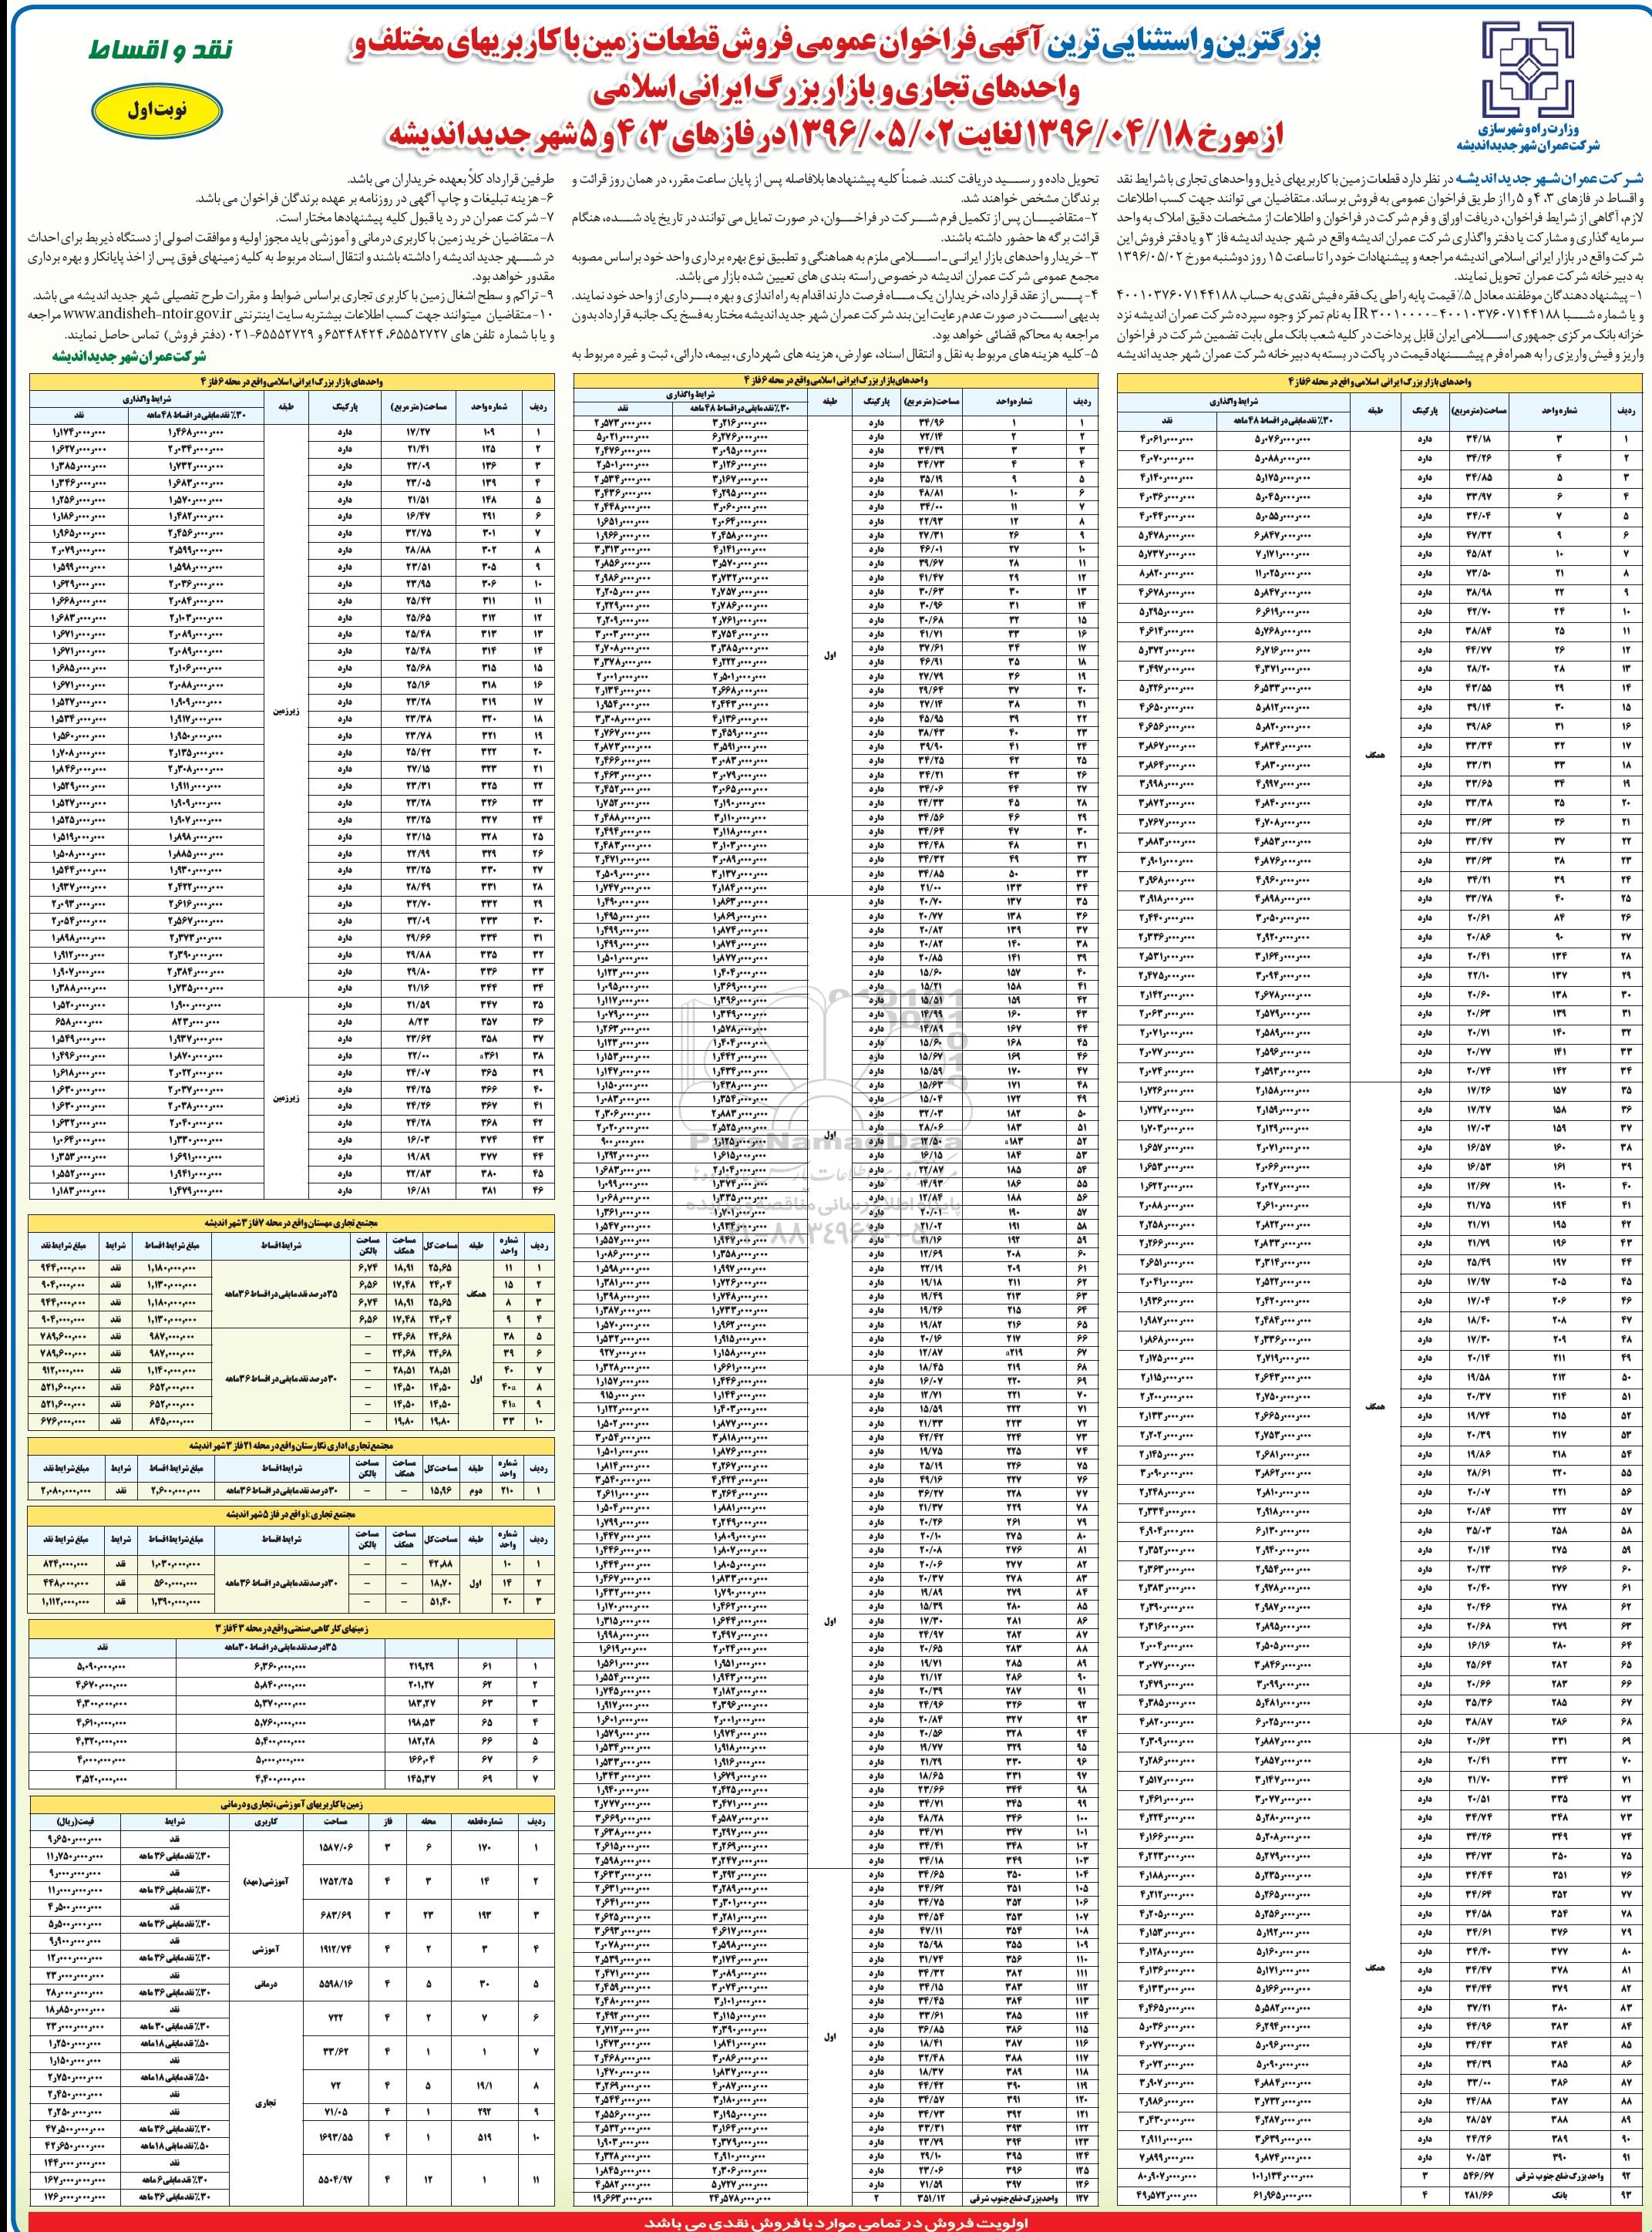Click title زمین با کاربریهای آموزشی، تجاری و درمانی

click(x=291, y=1805)
